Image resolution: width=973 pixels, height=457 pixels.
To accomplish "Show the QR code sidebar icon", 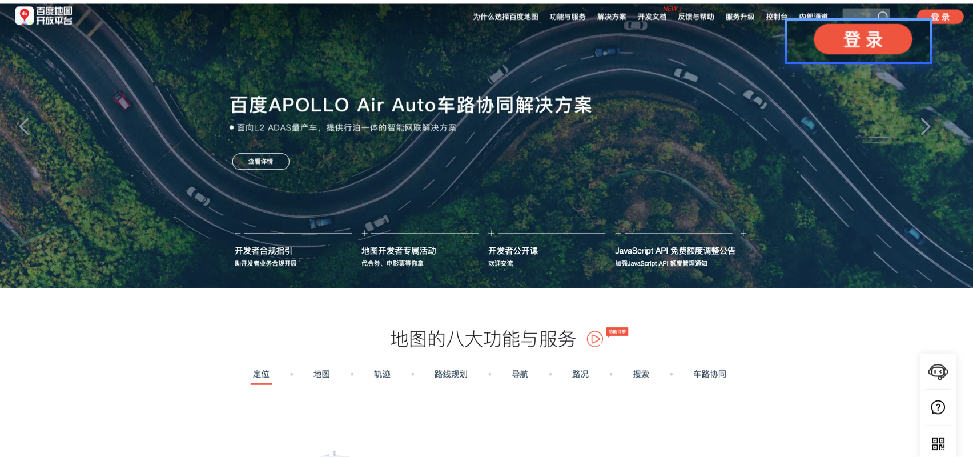I will point(938,443).
